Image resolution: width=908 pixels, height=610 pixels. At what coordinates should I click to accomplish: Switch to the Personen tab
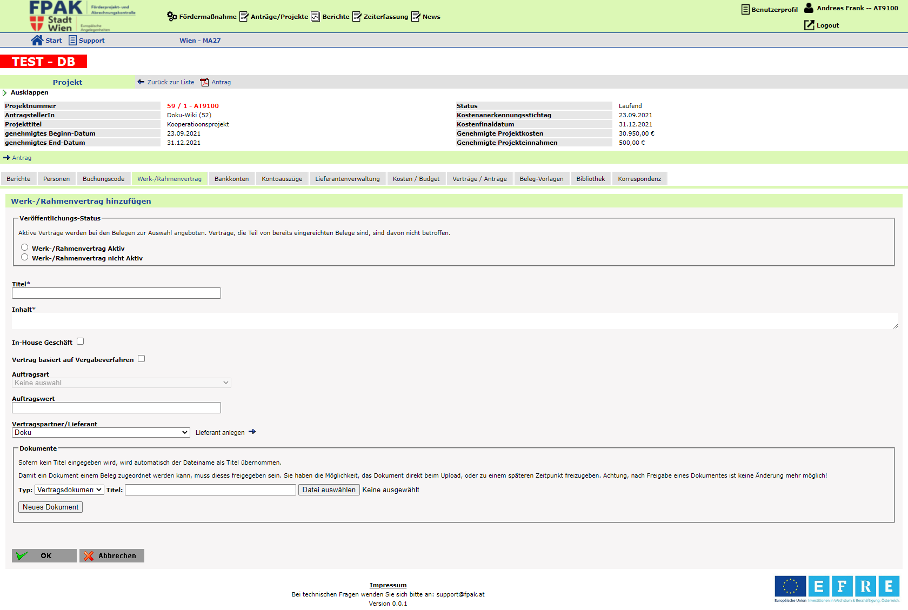point(56,179)
